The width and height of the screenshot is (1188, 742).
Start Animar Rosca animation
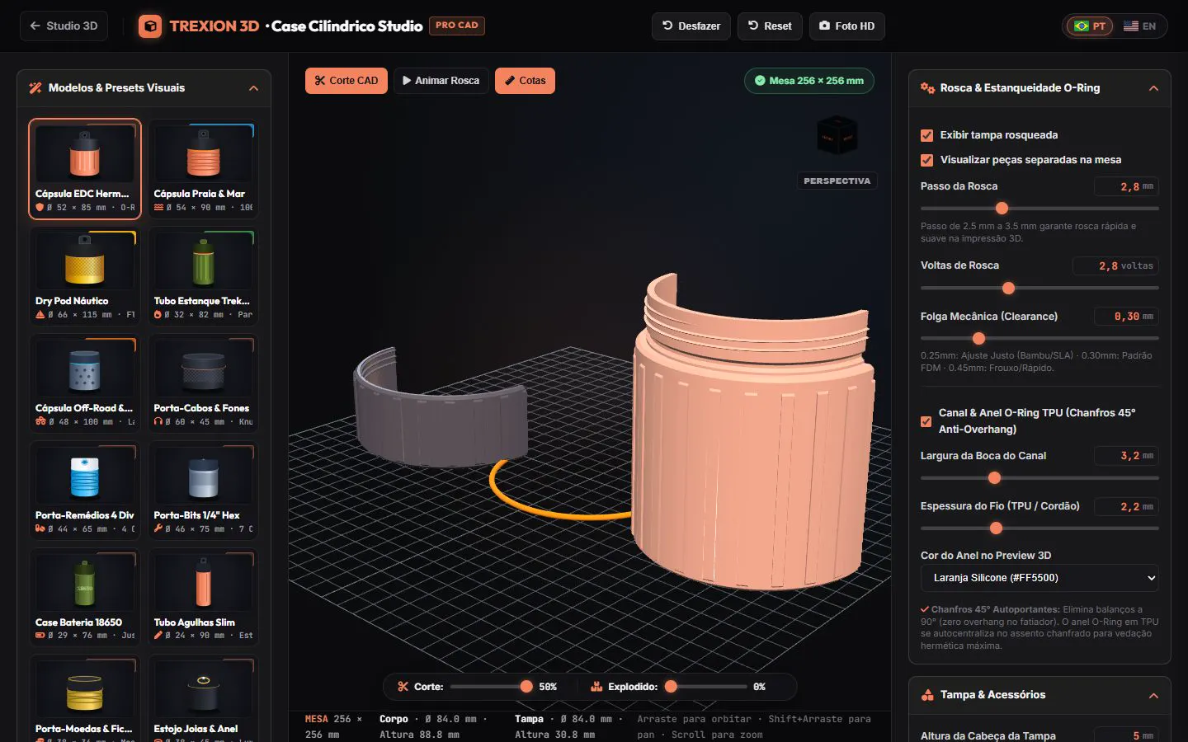click(441, 81)
